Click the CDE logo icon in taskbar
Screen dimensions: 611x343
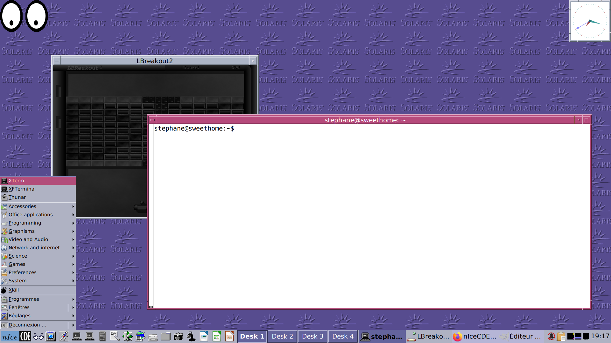click(x=25, y=336)
